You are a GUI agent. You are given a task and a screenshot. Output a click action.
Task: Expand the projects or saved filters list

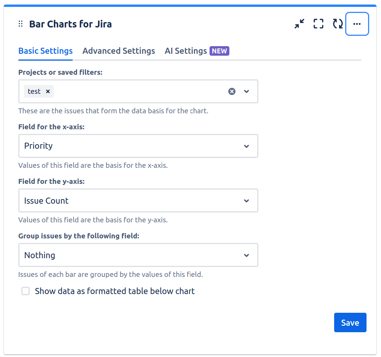pyautogui.click(x=247, y=92)
